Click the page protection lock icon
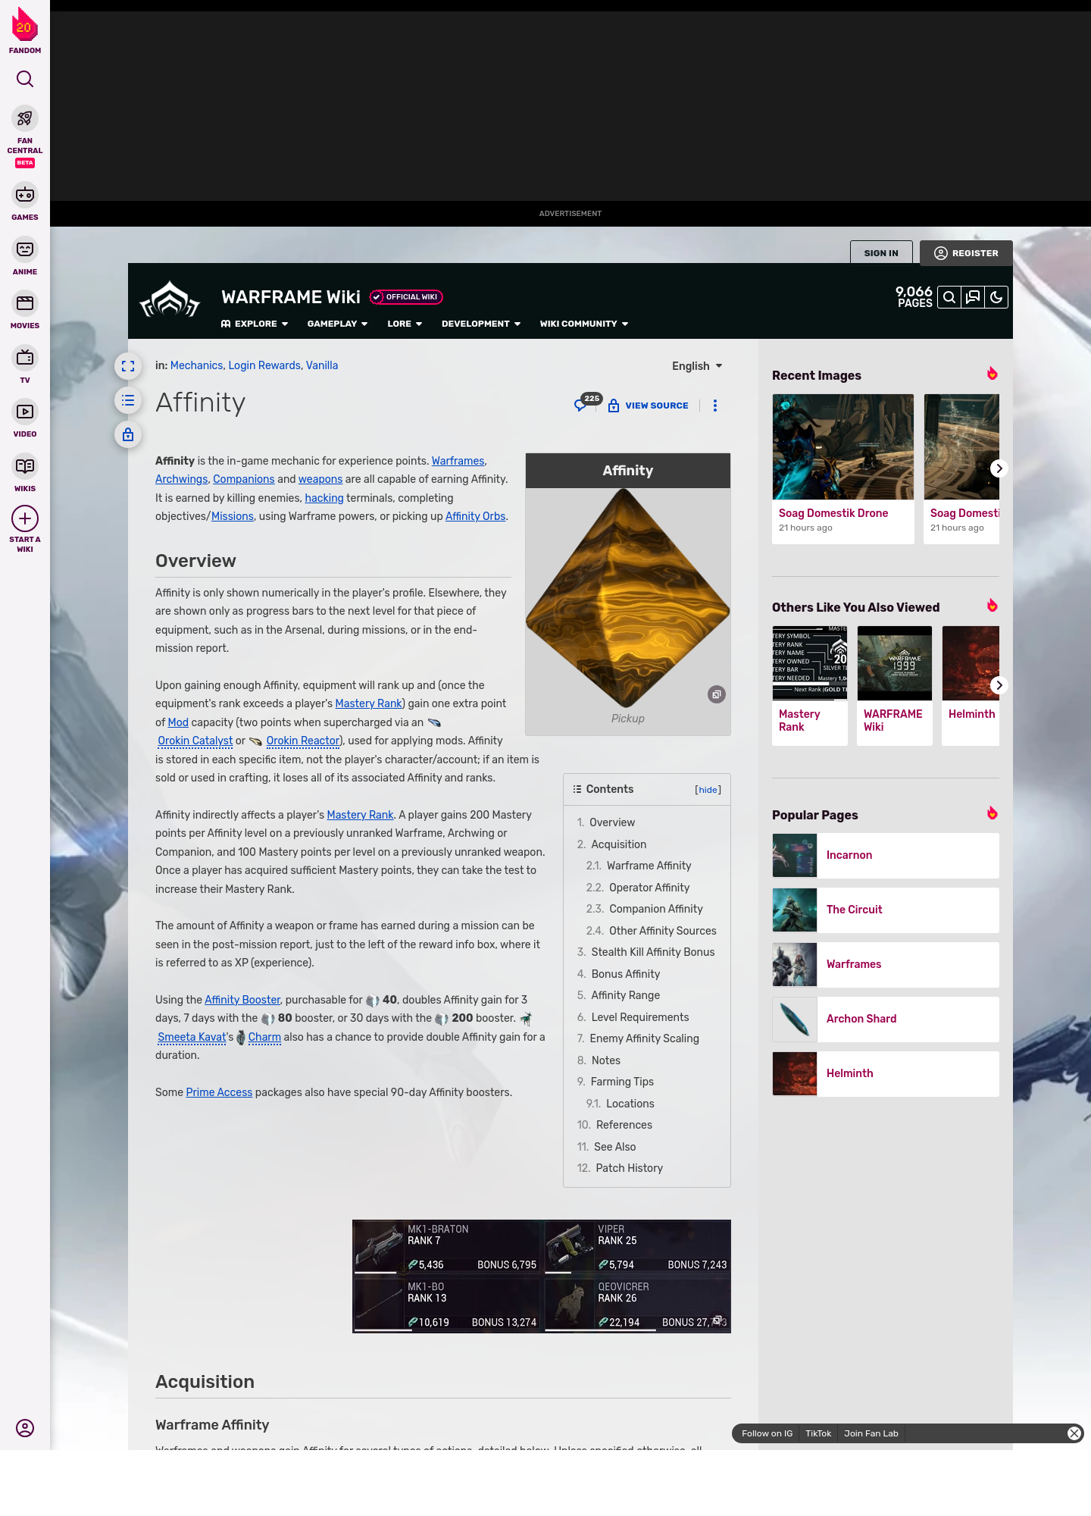The height and width of the screenshot is (1516, 1091). pyautogui.click(x=128, y=434)
